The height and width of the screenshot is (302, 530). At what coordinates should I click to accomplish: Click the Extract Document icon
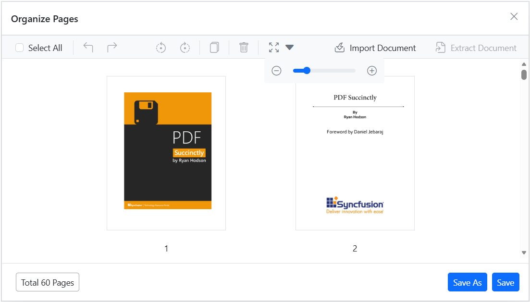441,48
